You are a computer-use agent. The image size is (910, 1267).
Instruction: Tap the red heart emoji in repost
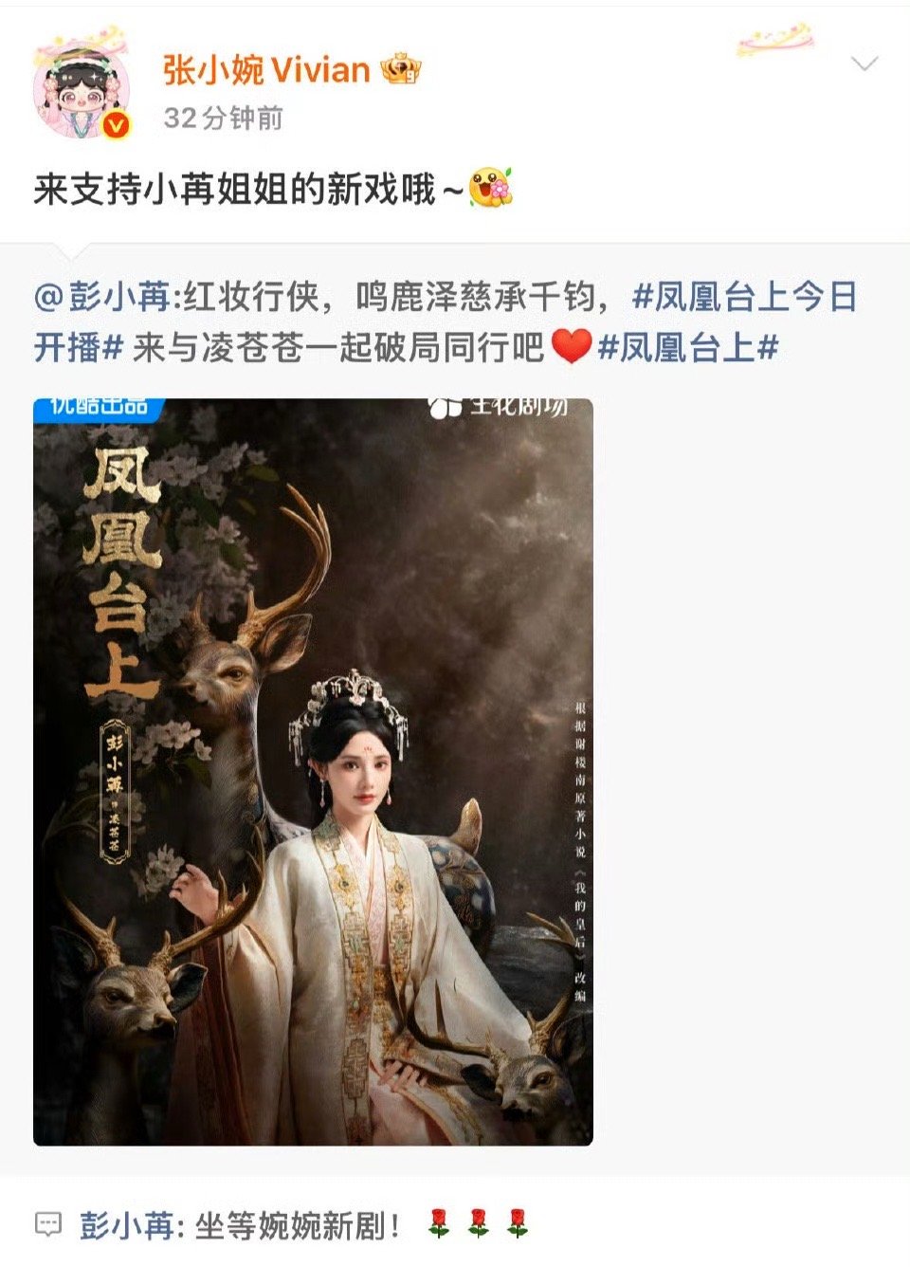pyautogui.click(x=571, y=347)
